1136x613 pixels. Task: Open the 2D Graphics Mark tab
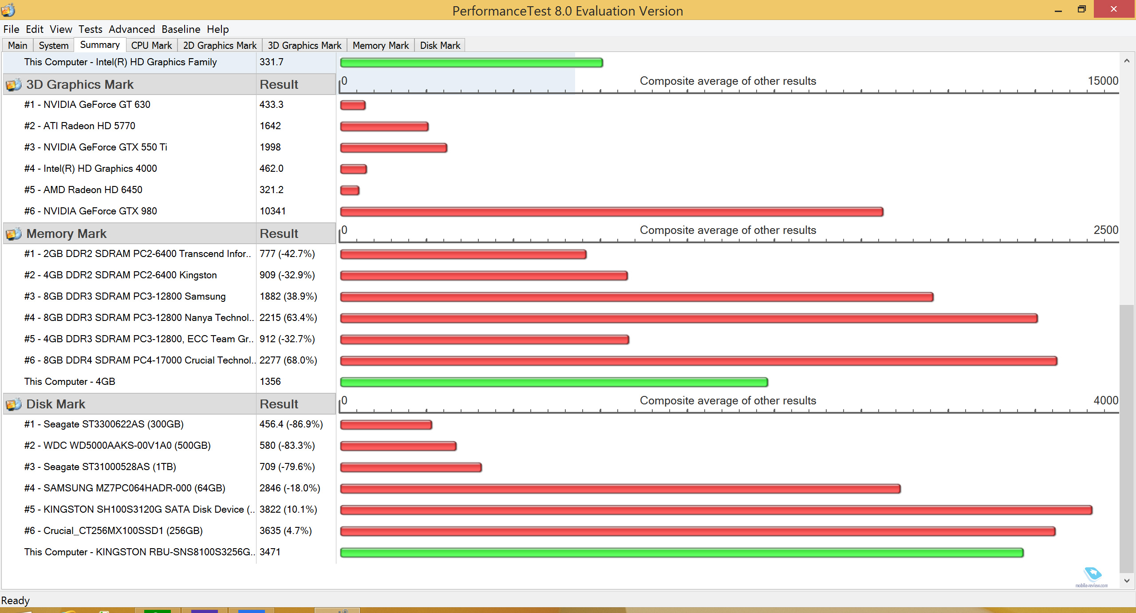click(x=220, y=45)
